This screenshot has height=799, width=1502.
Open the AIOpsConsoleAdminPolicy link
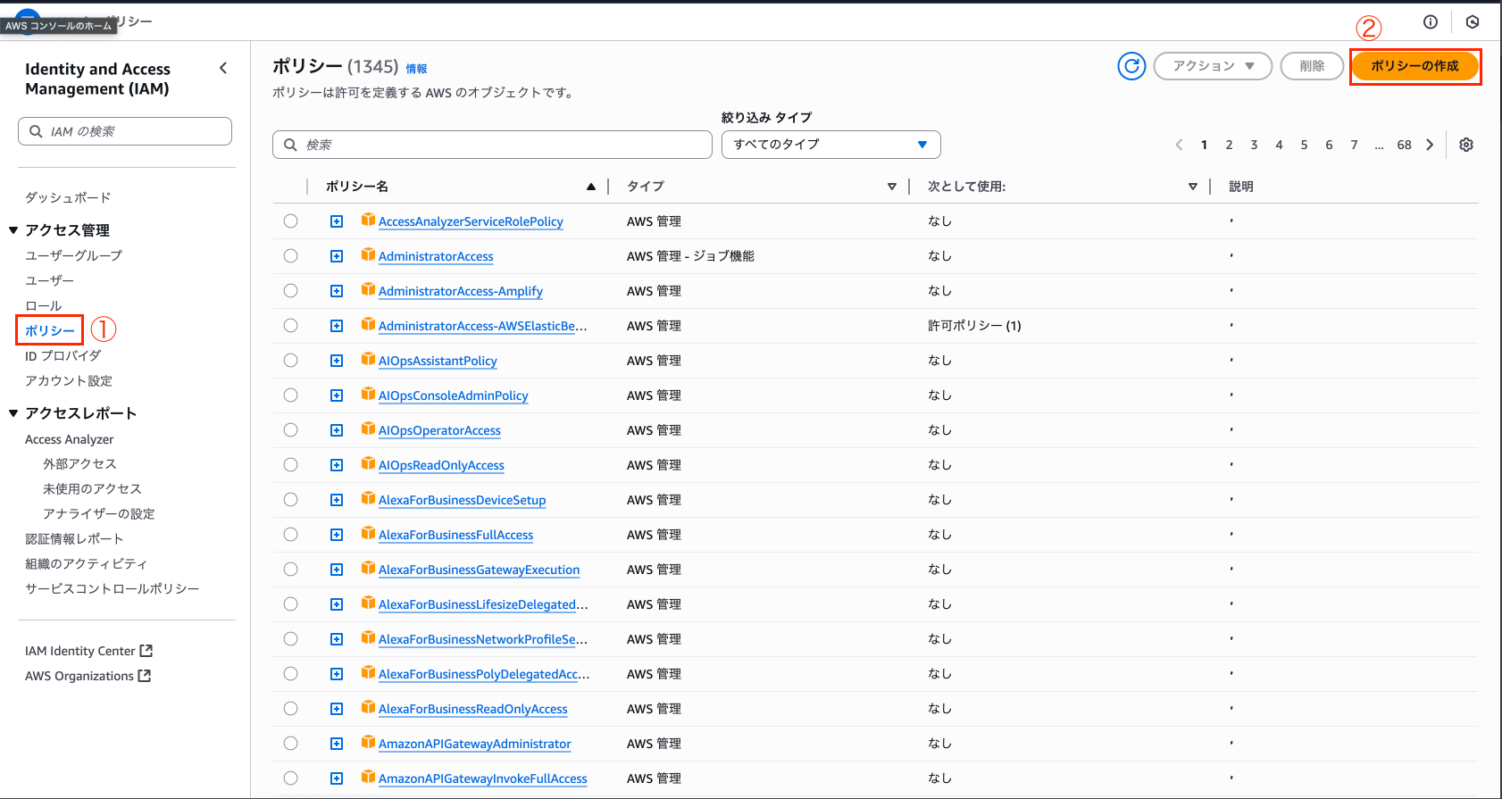coord(454,395)
